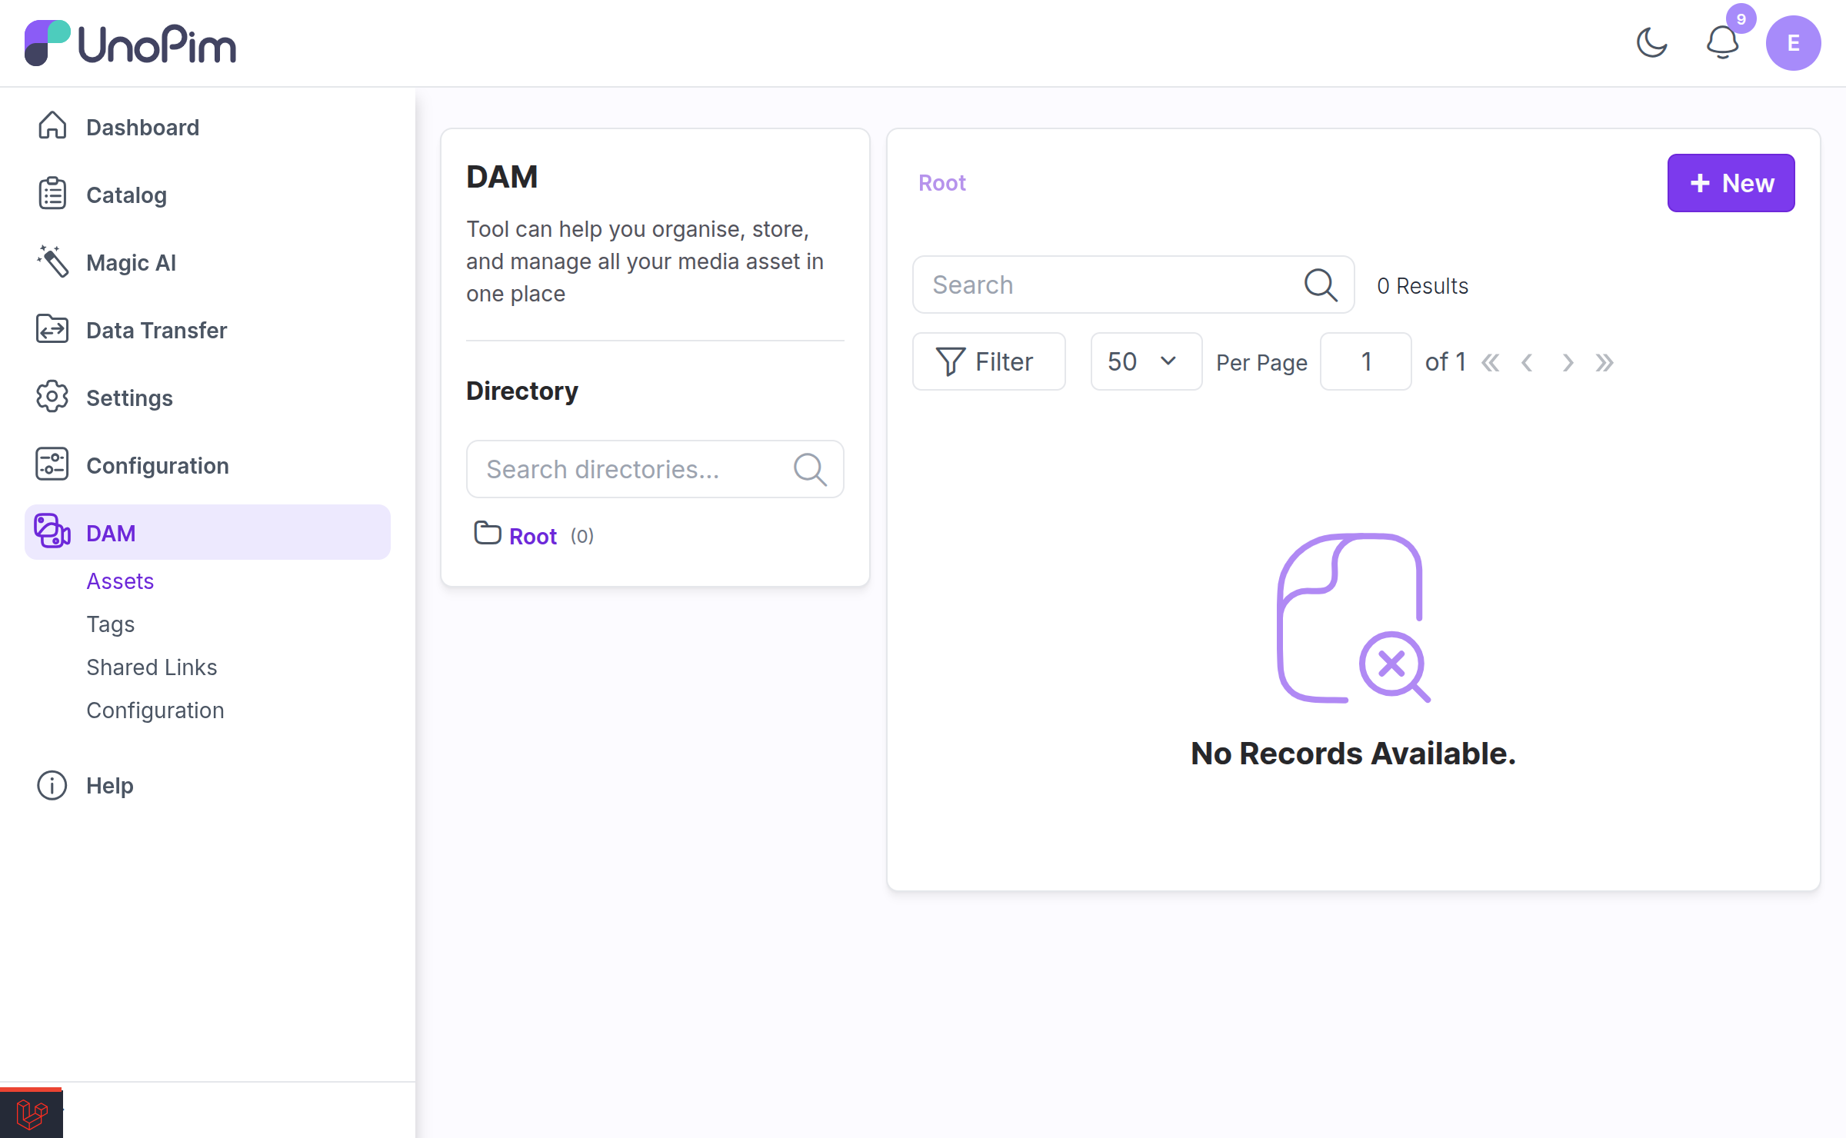
Task: Focus the assets Search field
Action: coord(1133,284)
